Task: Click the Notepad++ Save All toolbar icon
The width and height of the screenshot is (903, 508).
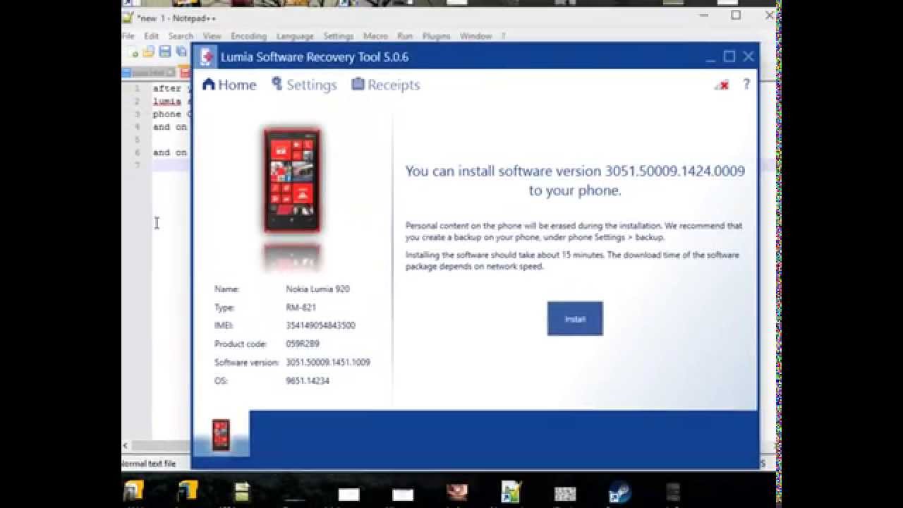Action: click(181, 52)
